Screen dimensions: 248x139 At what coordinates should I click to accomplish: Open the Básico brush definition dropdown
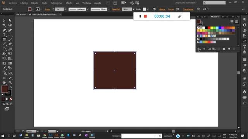[109, 9]
